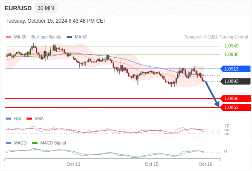
Task: Click the RSI 70 level label
Action: click(227, 126)
